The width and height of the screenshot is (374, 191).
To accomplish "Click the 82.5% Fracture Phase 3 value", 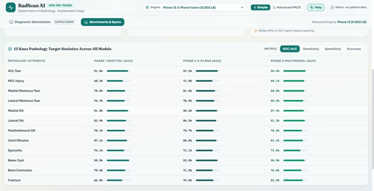I will [275, 180].
